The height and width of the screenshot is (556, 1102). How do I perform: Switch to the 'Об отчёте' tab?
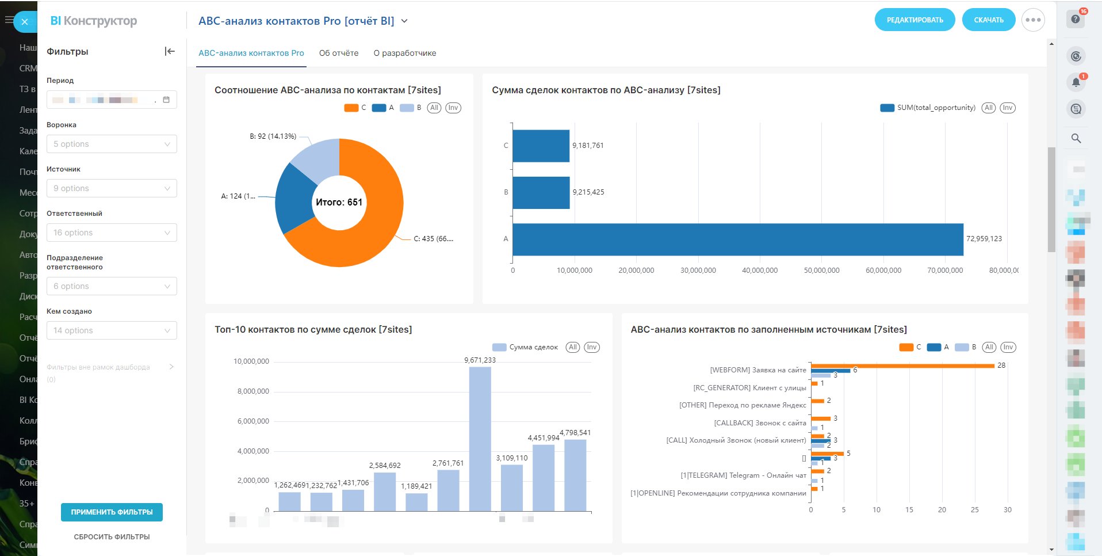click(x=338, y=53)
